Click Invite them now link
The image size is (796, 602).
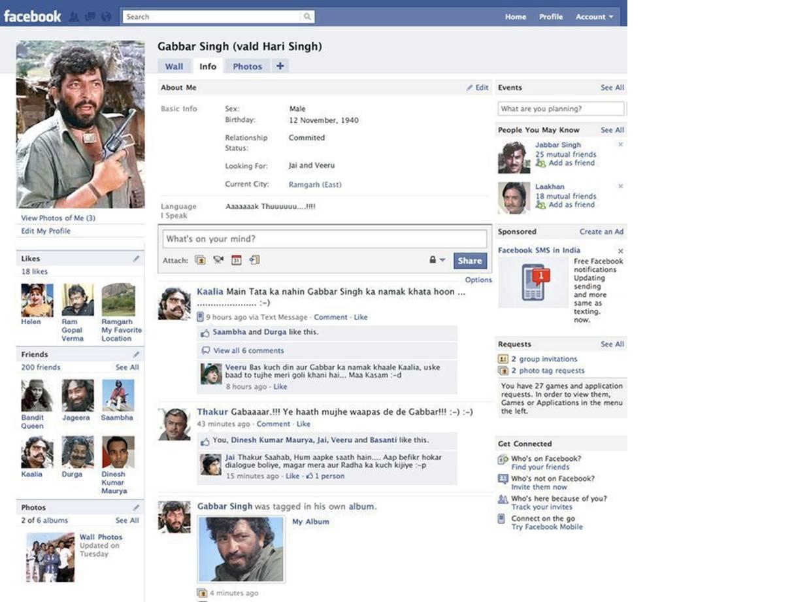539,487
